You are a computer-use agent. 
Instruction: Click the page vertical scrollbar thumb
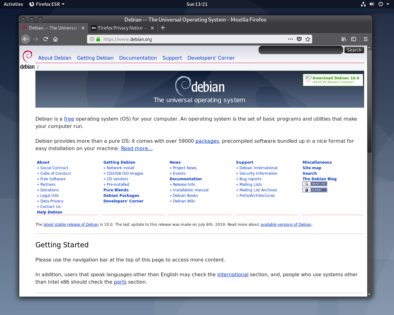[x=369, y=101]
